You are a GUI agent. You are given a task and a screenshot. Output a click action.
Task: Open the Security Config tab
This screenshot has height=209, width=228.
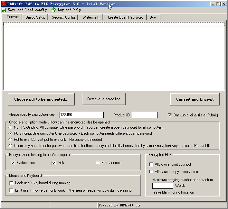point(63,17)
